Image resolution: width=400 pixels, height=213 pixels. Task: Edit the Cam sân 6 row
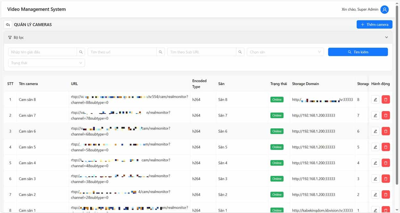click(375, 131)
